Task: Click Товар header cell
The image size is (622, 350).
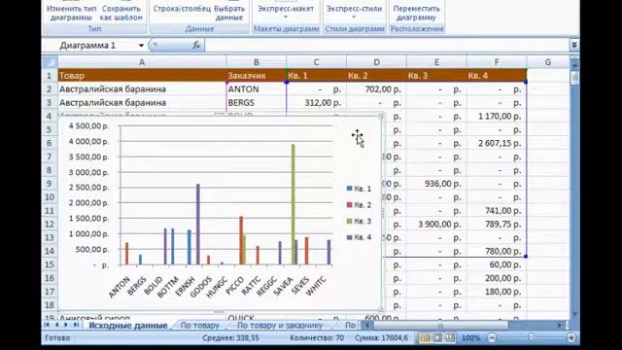Action: pos(142,76)
